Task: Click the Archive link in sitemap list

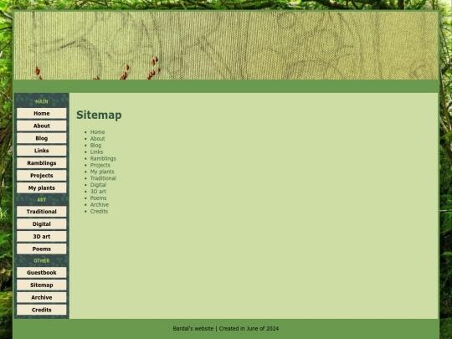Action: tap(100, 205)
